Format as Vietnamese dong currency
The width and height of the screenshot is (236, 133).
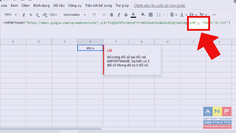click(24, 15)
